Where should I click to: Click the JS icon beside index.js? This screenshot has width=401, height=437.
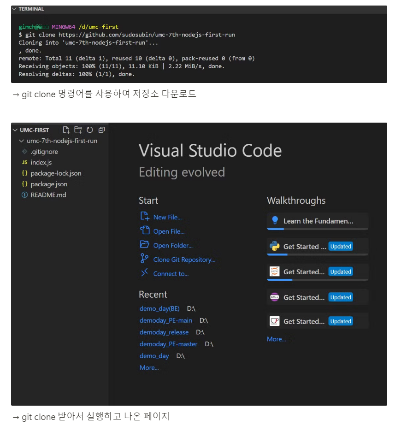(25, 162)
